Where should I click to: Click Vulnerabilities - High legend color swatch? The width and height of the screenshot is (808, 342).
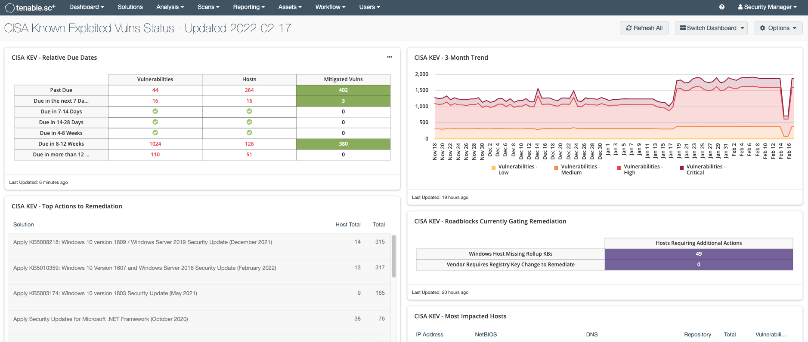tap(619, 168)
